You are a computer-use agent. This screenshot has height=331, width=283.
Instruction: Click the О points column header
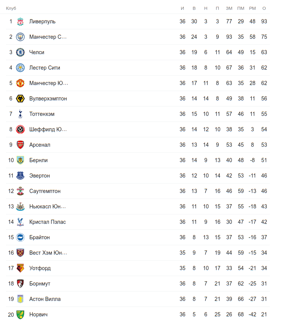tap(264, 8)
